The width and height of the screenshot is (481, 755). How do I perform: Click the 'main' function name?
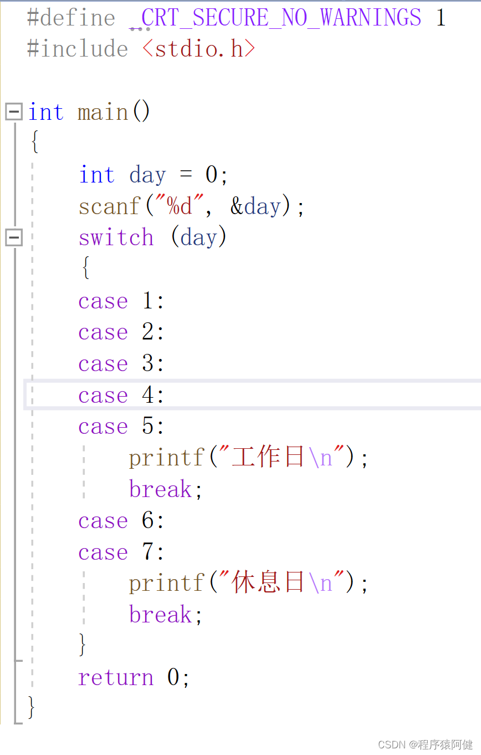coord(103,112)
